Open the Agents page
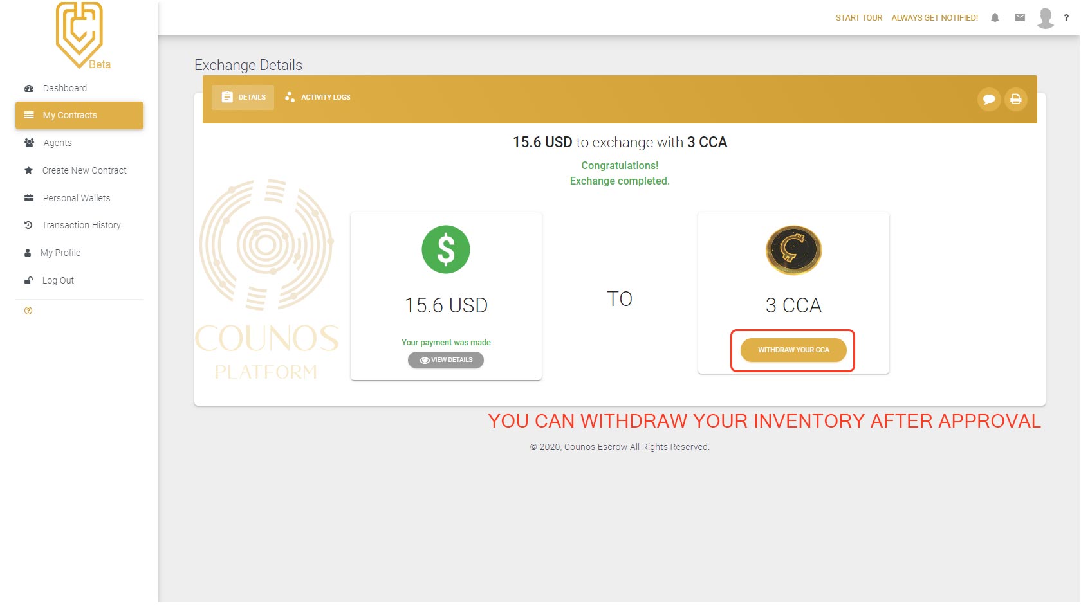 [57, 143]
